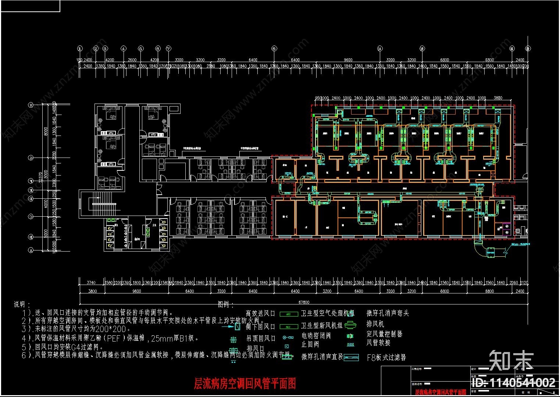Select the 说明 notes heading
The height and width of the screenshot is (397, 560).
coord(21,304)
